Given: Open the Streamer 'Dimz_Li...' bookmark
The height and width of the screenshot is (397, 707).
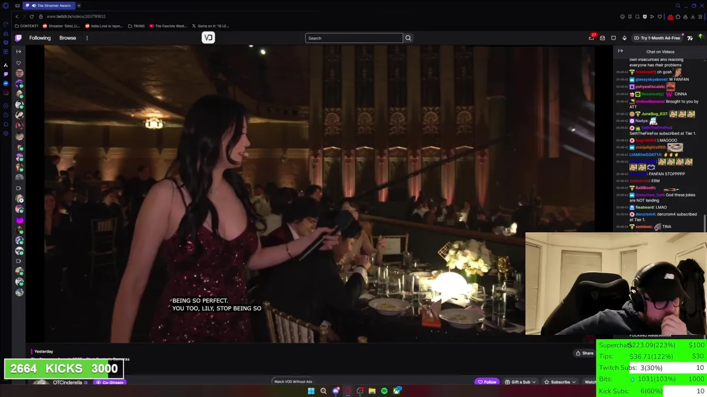Looking at the screenshot, I should pos(62,26).
